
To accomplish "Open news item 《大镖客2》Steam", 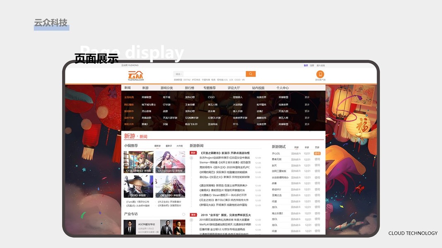I will (223, 195).
